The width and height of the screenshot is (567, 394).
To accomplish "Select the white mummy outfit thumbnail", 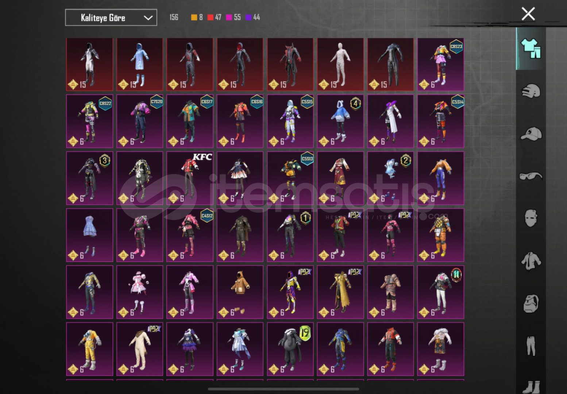I will (340, 64).
